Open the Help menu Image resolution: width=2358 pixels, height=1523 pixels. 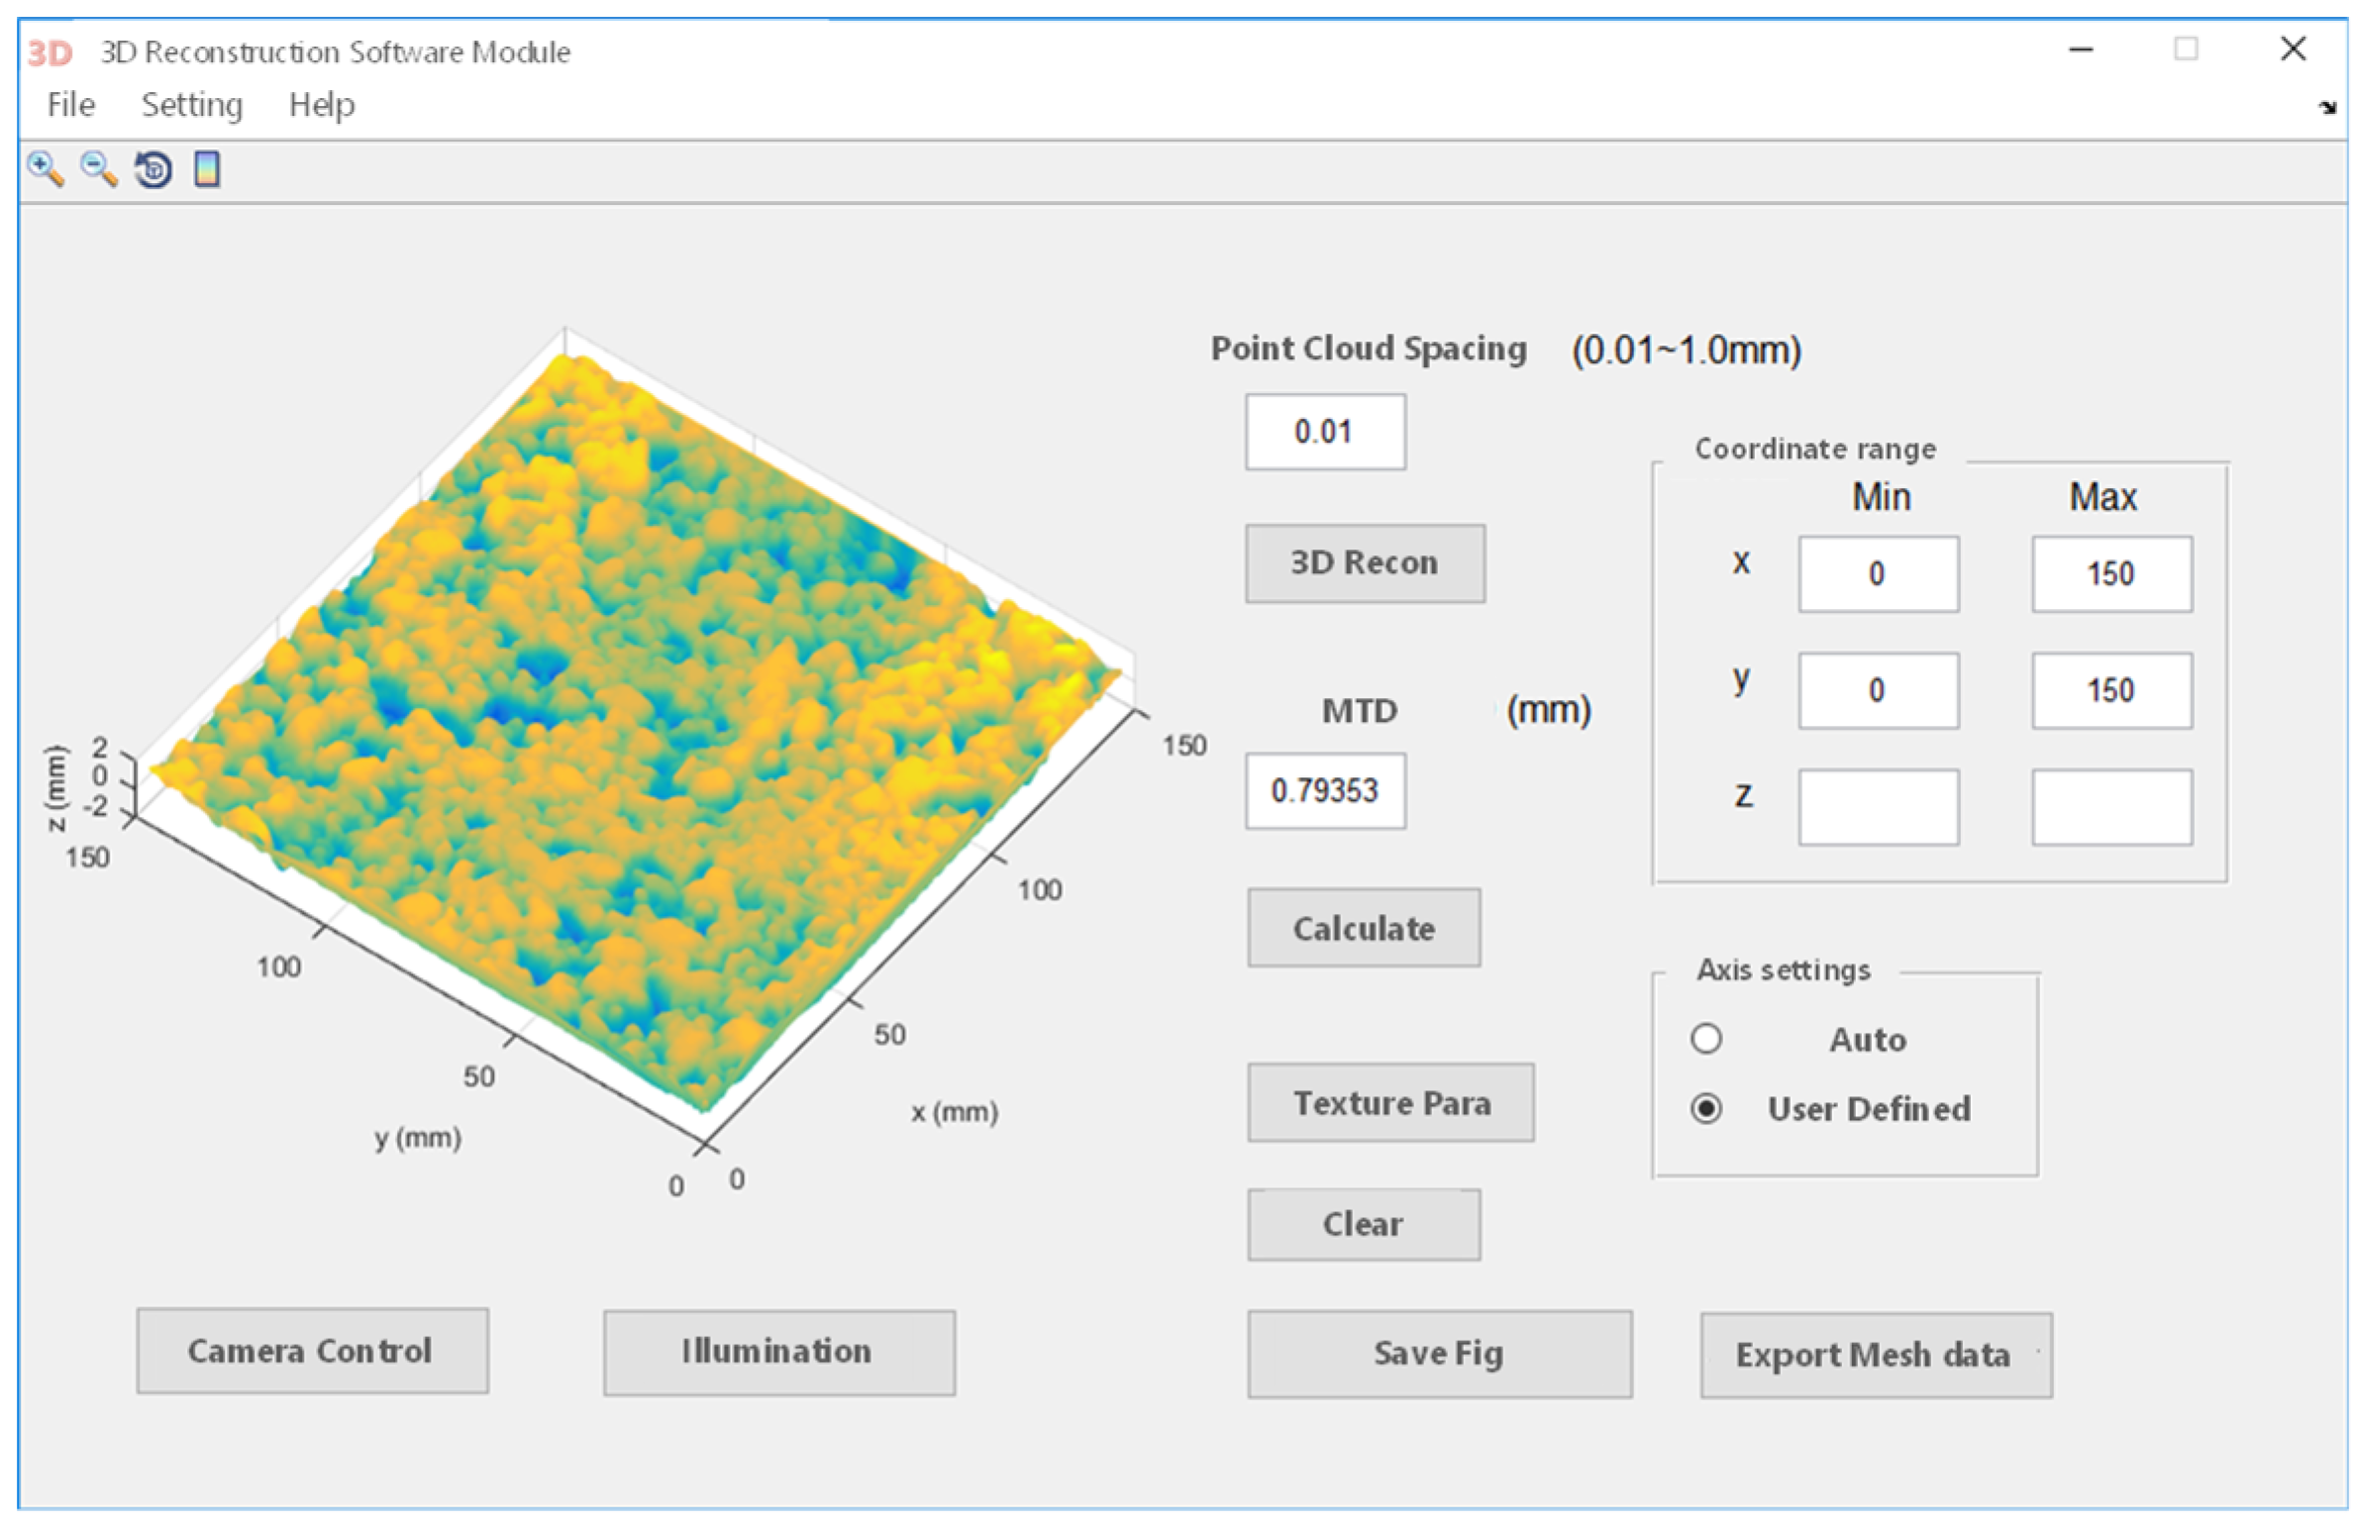(321, 105)
